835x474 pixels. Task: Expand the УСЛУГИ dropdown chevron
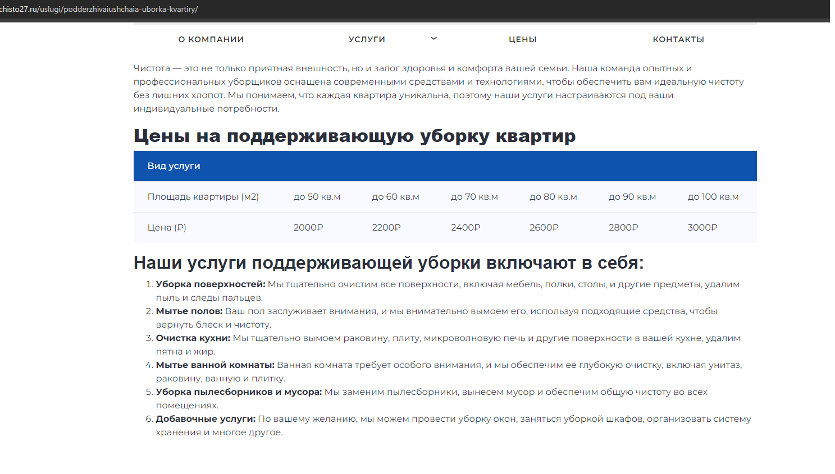(x=434, y=39)
